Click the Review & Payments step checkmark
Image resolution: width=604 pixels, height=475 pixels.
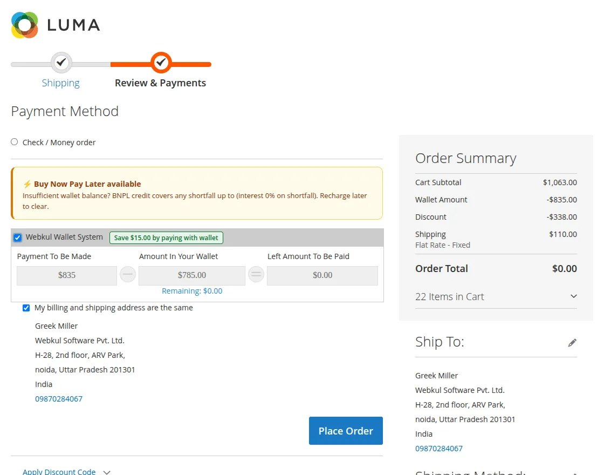(161, 63)
